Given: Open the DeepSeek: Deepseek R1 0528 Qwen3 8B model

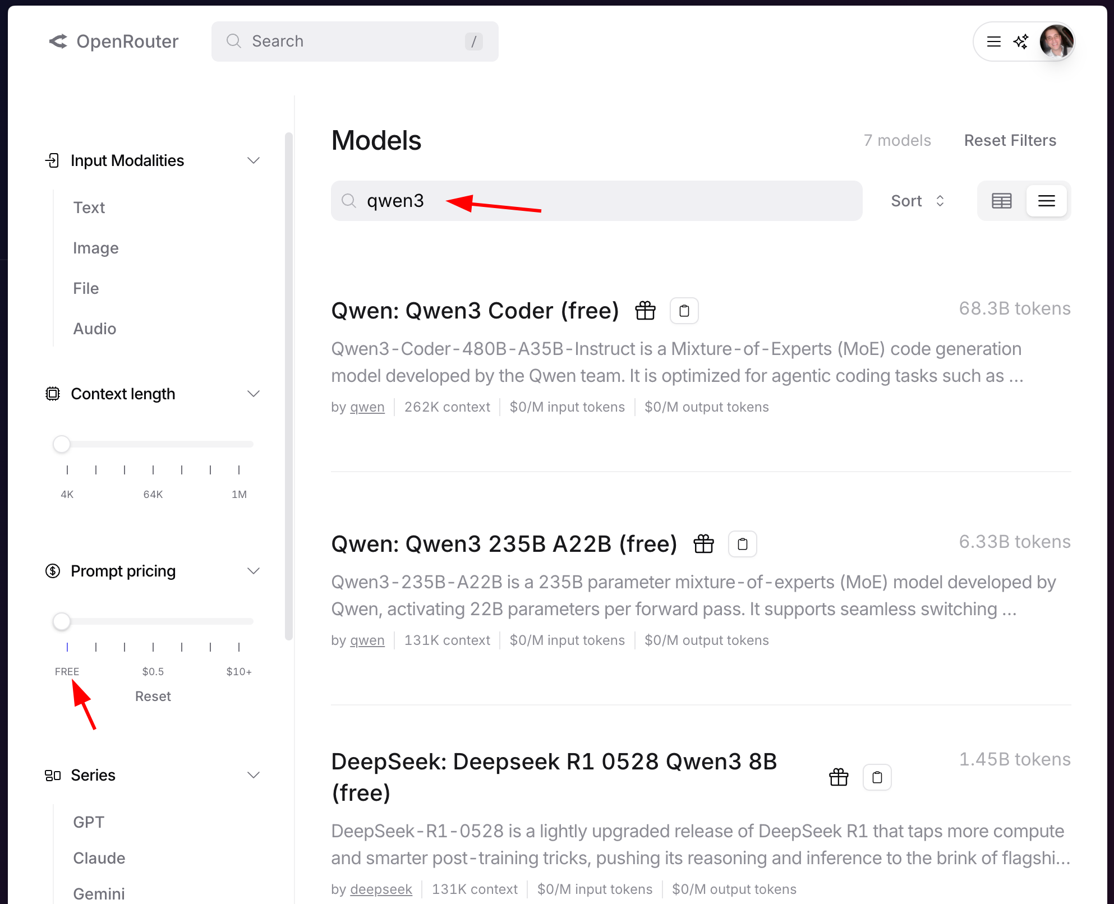Looking at the screenshot, I should (554, 777).
